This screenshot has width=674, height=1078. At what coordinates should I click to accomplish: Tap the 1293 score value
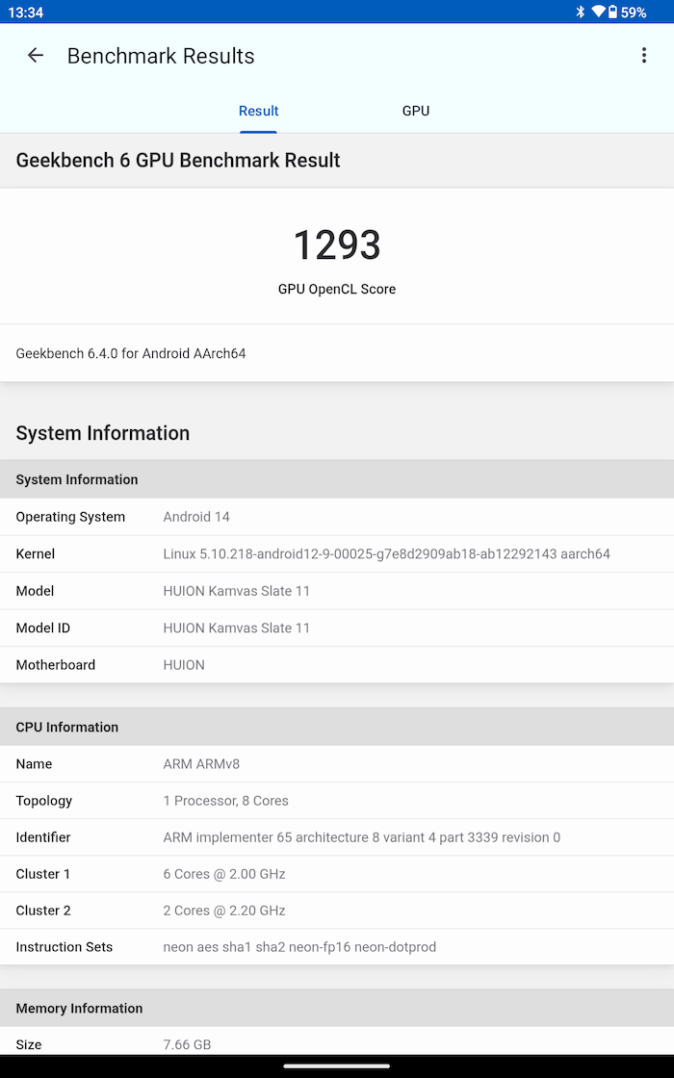point(337,245)
